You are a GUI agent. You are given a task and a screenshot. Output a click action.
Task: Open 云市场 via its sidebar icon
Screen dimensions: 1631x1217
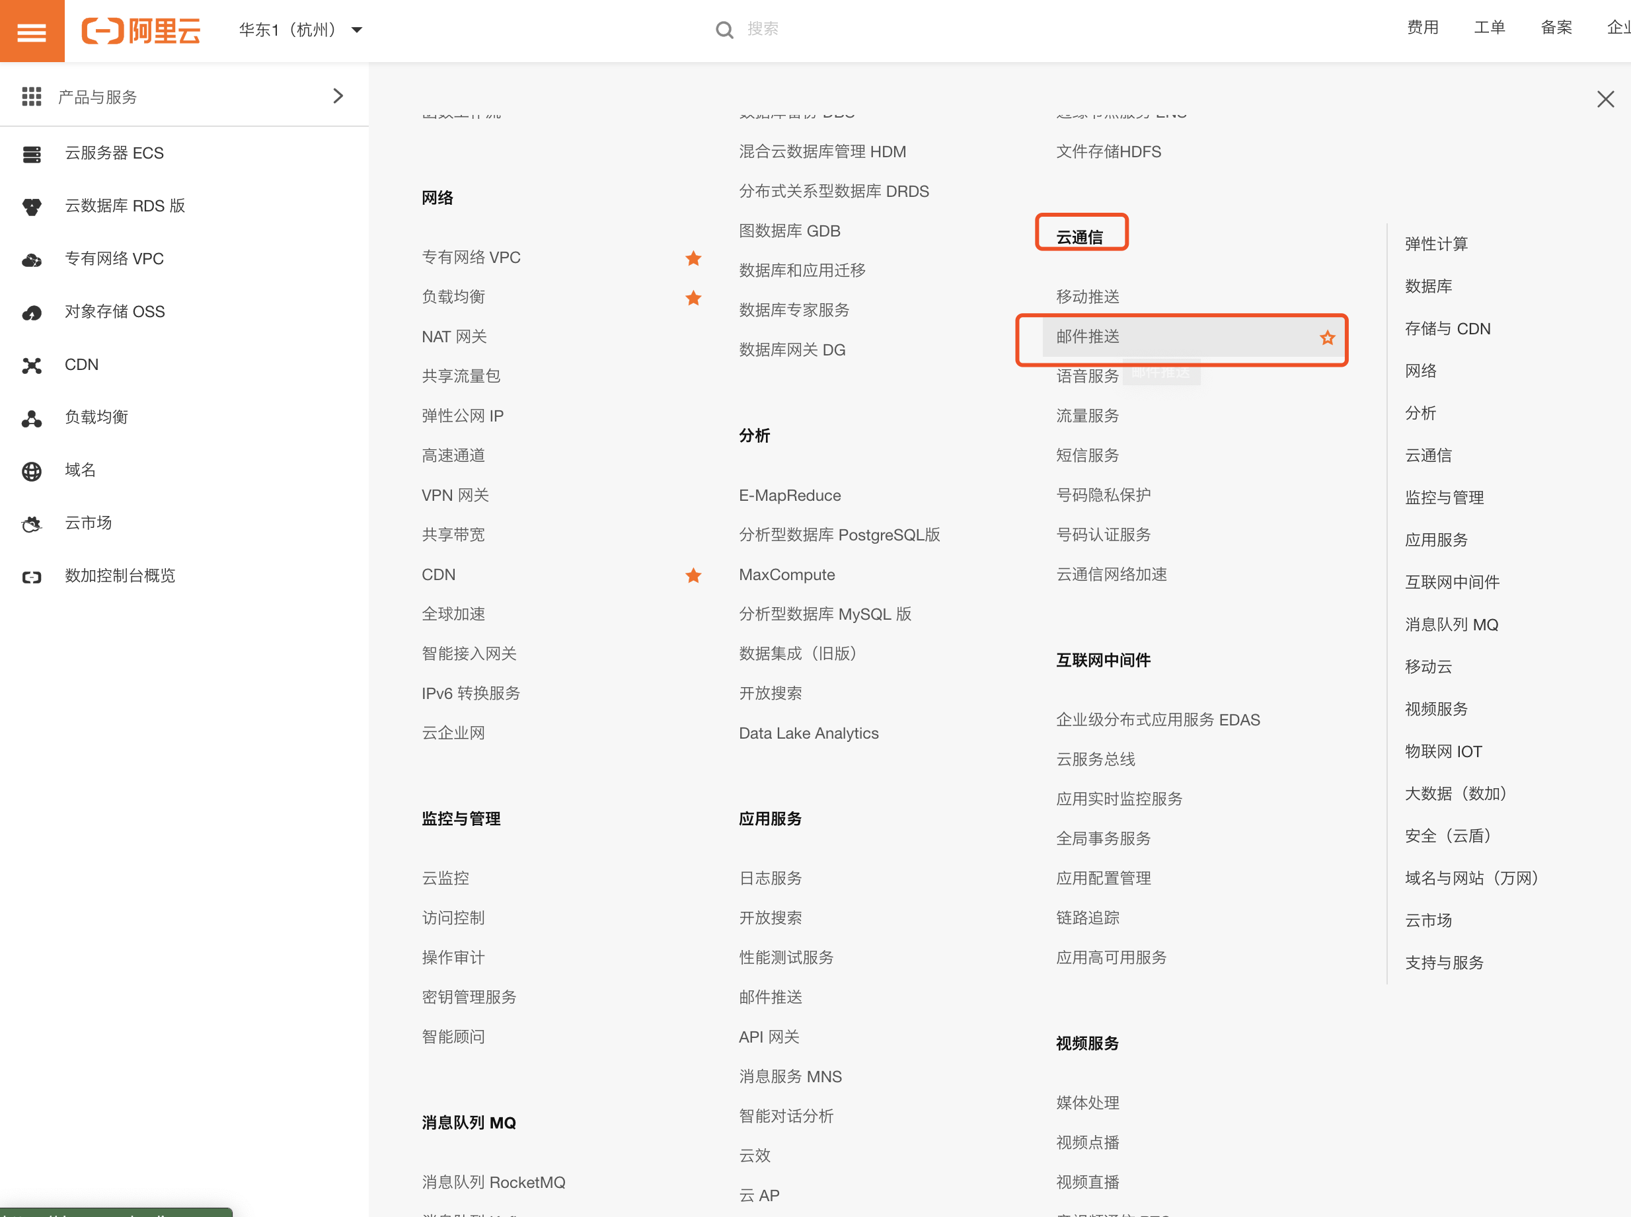pyautogui.click(x=32, y=523)
